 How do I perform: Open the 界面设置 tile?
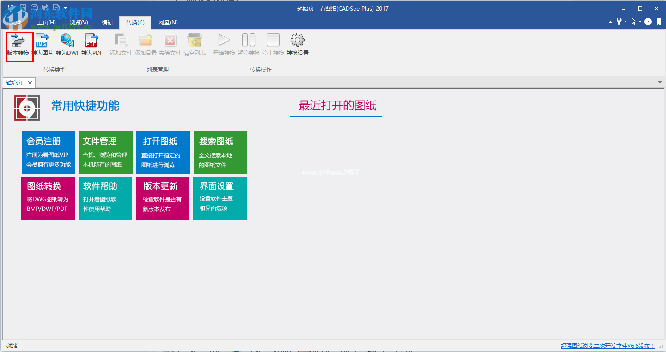click(220, 198)
